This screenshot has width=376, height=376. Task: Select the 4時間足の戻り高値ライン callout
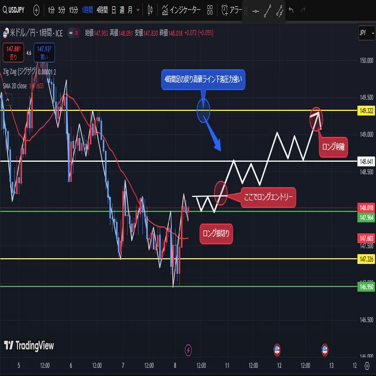[203, 80]
